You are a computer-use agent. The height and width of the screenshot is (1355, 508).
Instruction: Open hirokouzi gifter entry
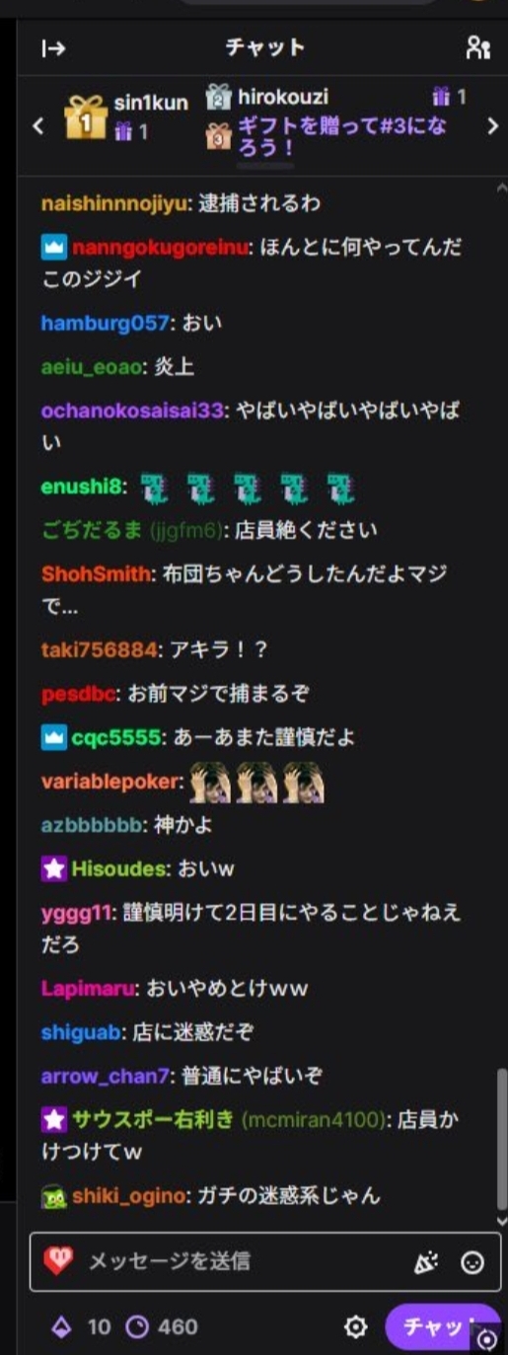point(283,97)
